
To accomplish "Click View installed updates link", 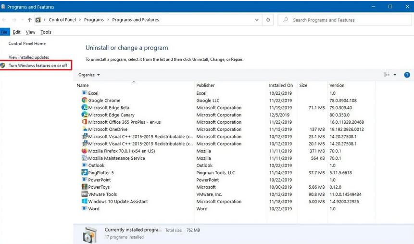I will (x=29, y=57).
